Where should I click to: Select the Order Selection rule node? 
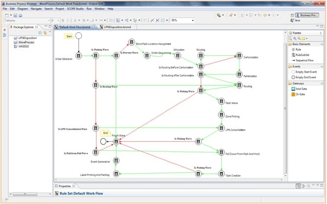pos(79,56)
